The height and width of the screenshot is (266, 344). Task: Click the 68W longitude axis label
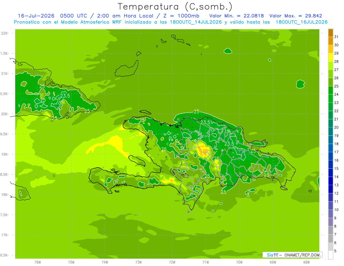306,262
